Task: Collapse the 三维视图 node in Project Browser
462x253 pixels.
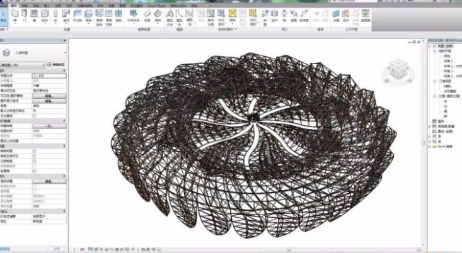Action: tap(435, 81)
